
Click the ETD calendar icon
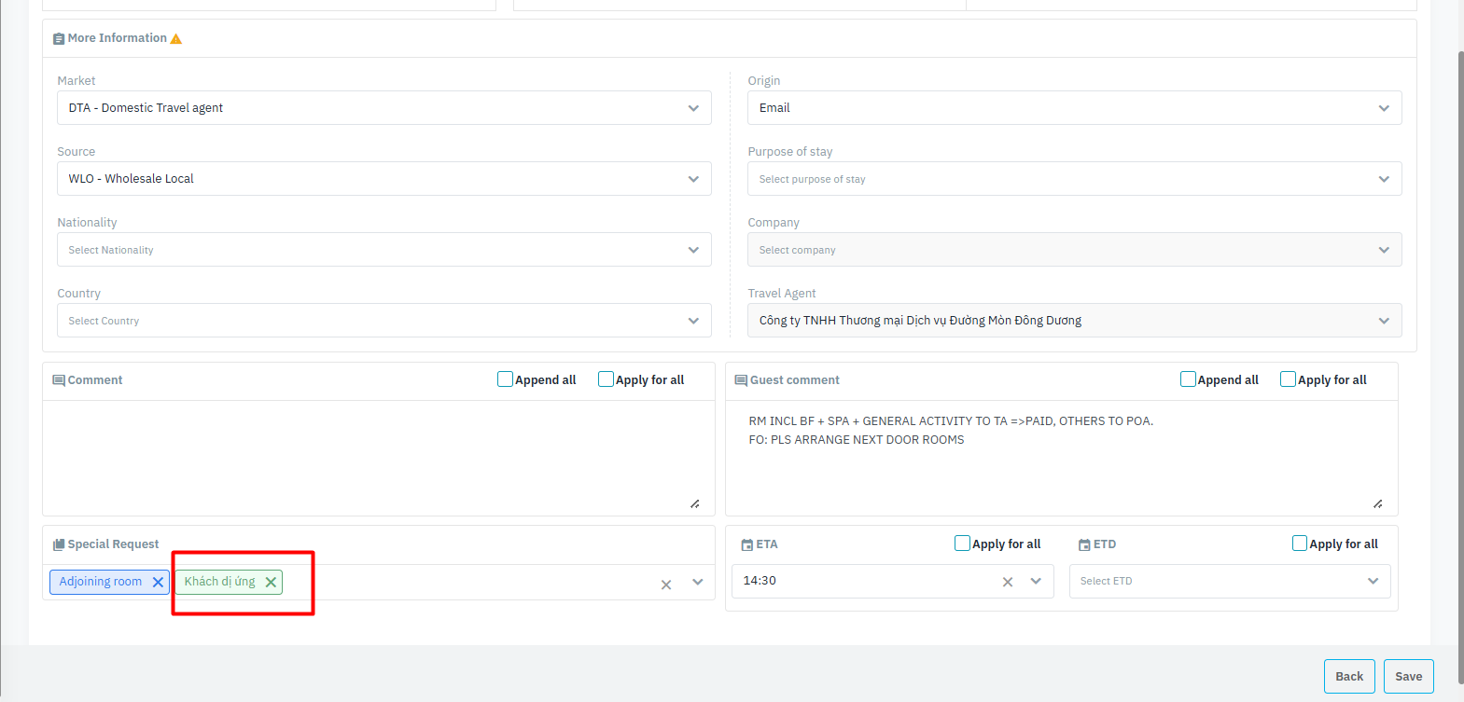[1084, 544]
